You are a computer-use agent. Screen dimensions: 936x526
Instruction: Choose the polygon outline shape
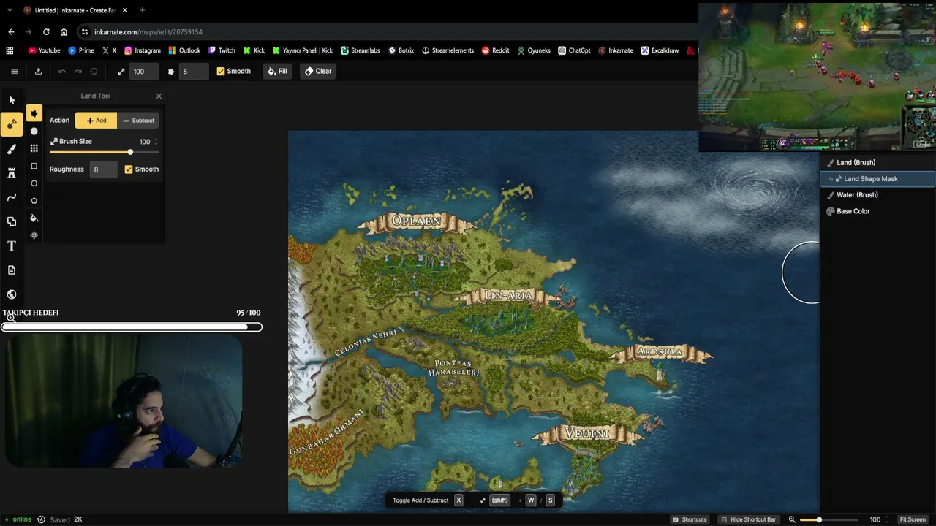click(x=34, y=200)
